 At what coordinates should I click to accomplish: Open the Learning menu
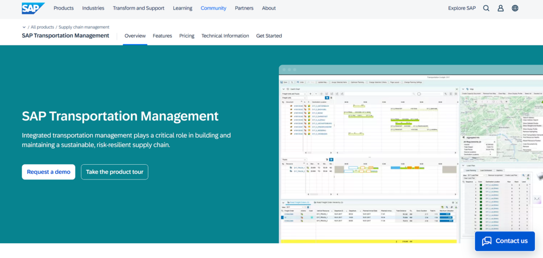(x=182, y=8)
